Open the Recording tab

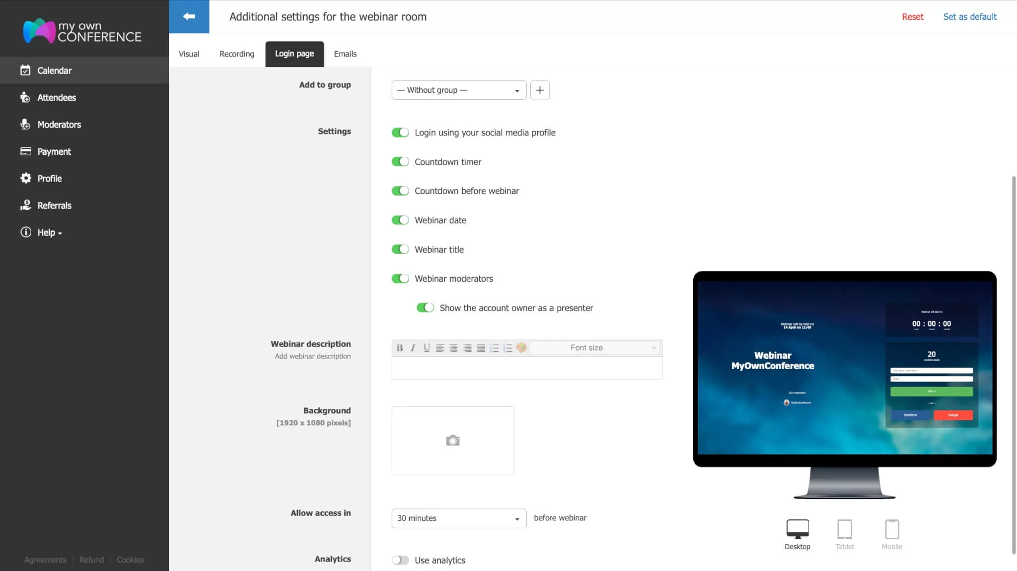pos(237,54)
